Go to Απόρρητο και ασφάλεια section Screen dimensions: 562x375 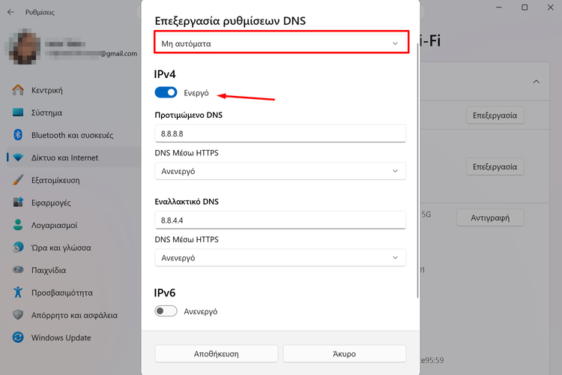click(74, 315)
